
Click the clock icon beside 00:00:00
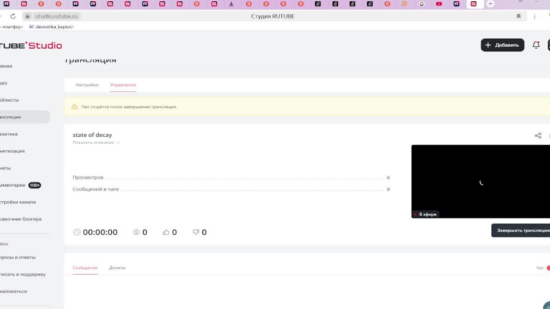[77, 232]
